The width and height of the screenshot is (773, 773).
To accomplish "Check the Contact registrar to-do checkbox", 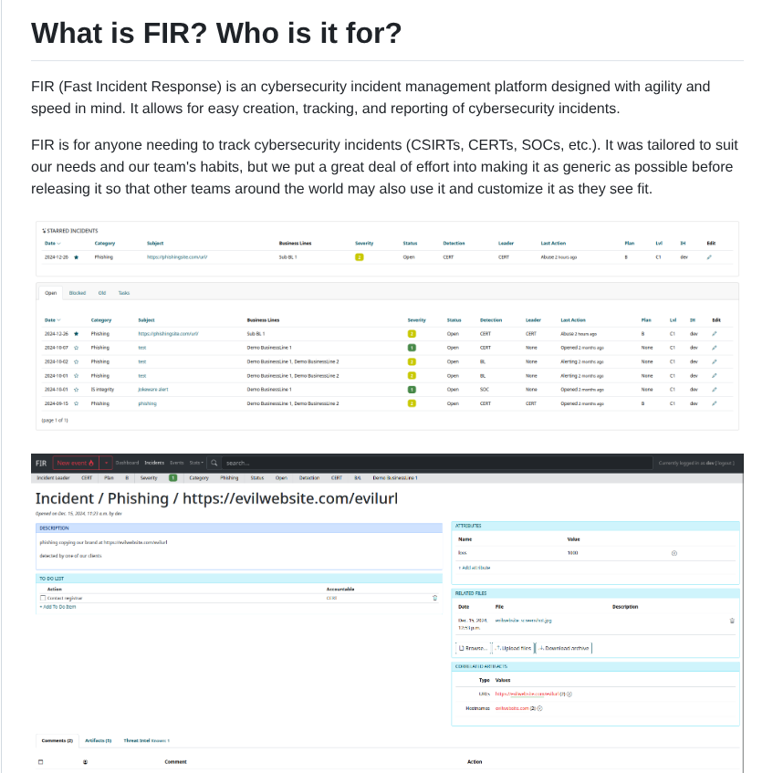I will (x=42, y=598).
